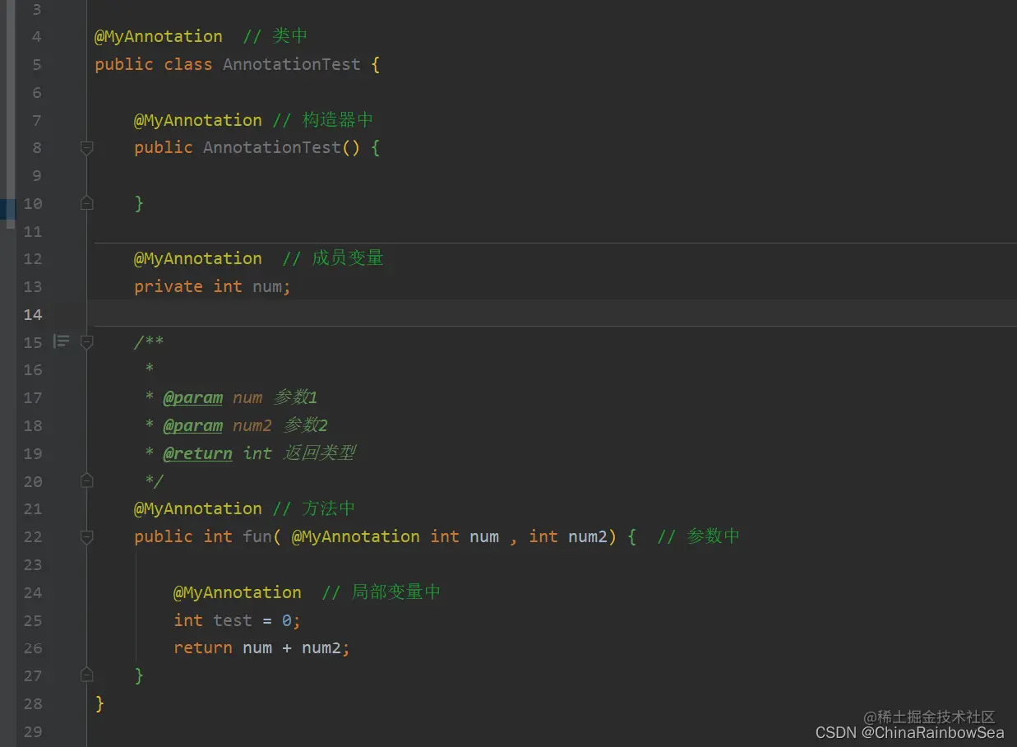Viewport: 1017px width, 747px height.
Task: Click the @param tag for num2 参数2
Action: click(193, 425)
